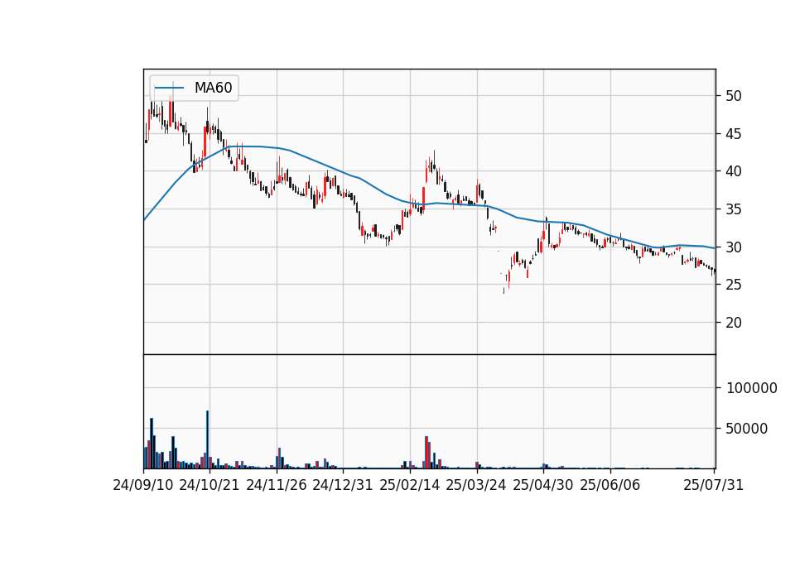Click the price axis value 30
795x571 pixels.
coord(733,247)
